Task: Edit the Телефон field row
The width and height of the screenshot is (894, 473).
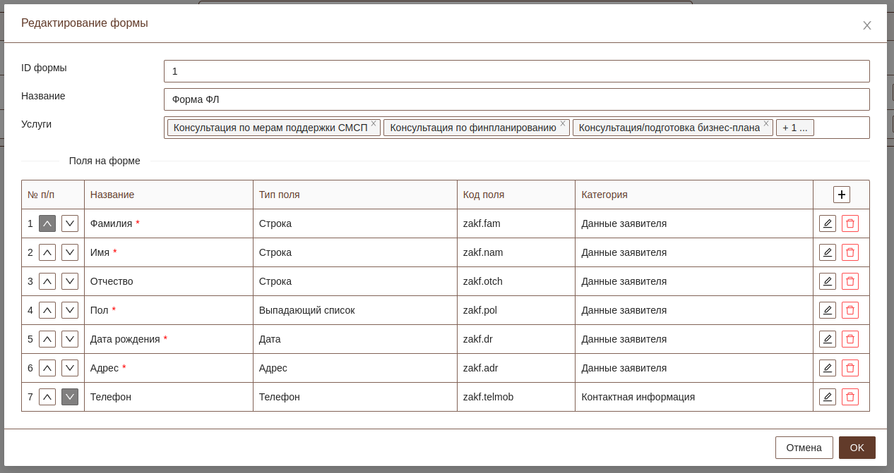Action: click(x=827, y=397)
